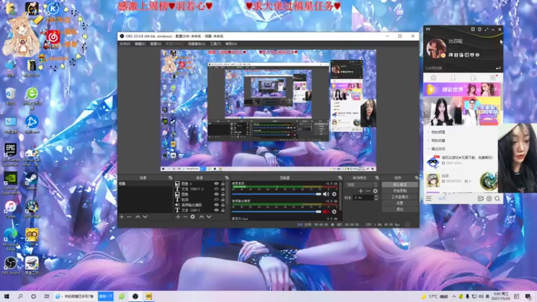Open 桌面音频 mixer settings gear
The width and height of the screenshot is (537, 302).
(x=334, y=194)
